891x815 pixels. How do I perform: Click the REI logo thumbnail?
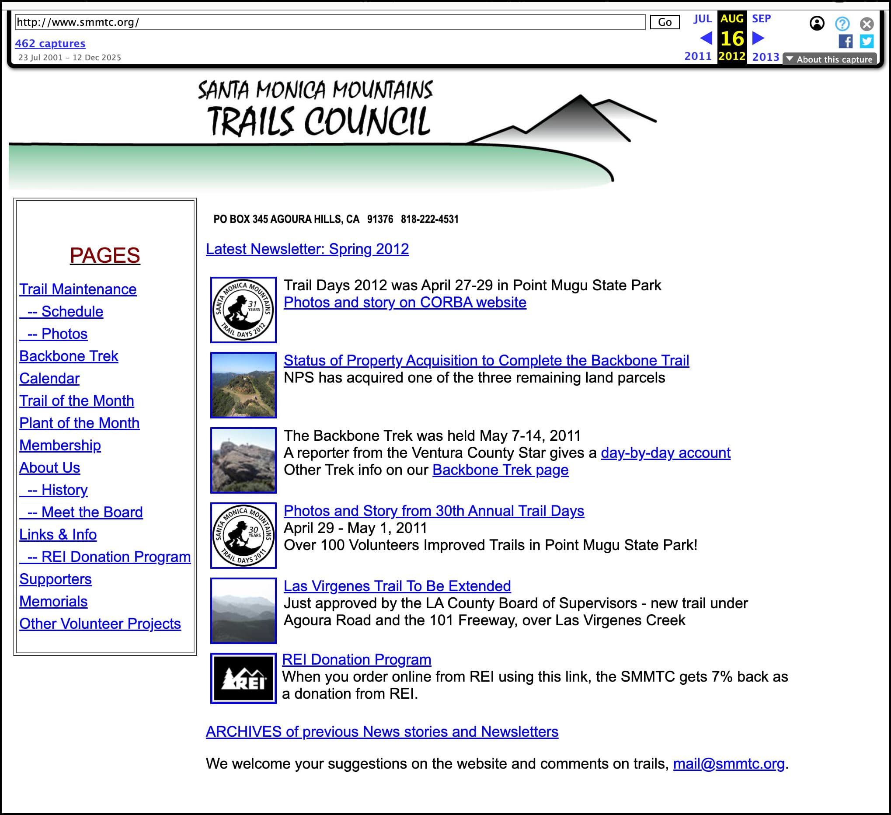(x=243, y=678)
